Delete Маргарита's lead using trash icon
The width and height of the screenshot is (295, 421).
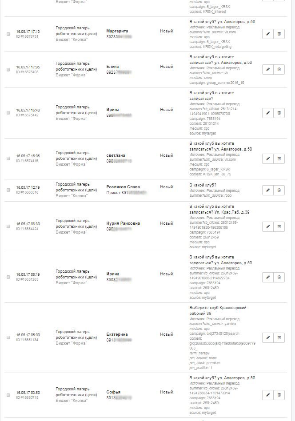click(x=279, y=34)
